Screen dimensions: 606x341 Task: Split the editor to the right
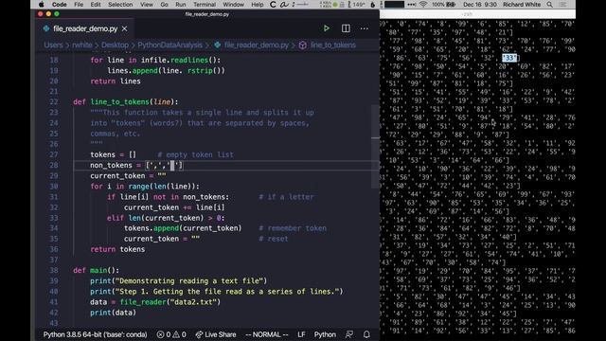click(x=346, y=28)
